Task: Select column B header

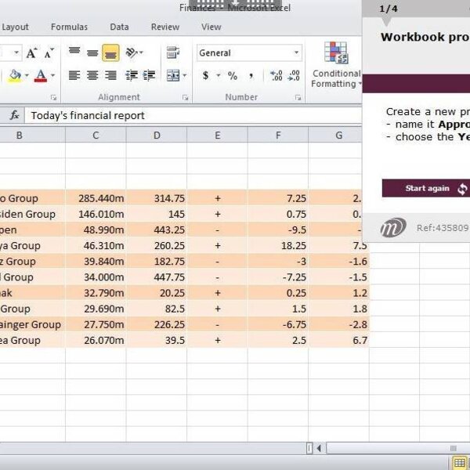Action: coord(32,136)
